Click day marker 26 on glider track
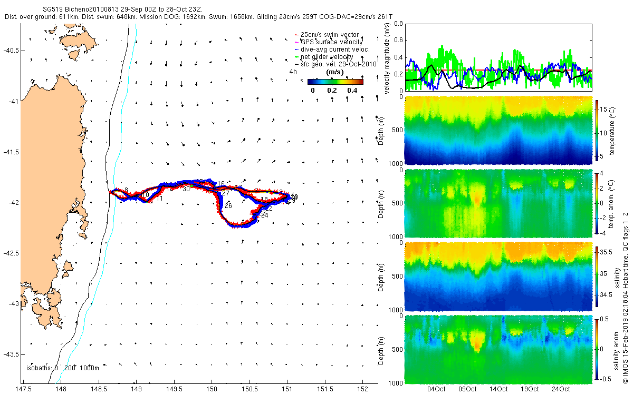 (x=228, y=206)
